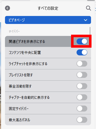Toggle 固定サイドバー switch on
Viewport: 96px width, 129px height.
coord(82,109)
